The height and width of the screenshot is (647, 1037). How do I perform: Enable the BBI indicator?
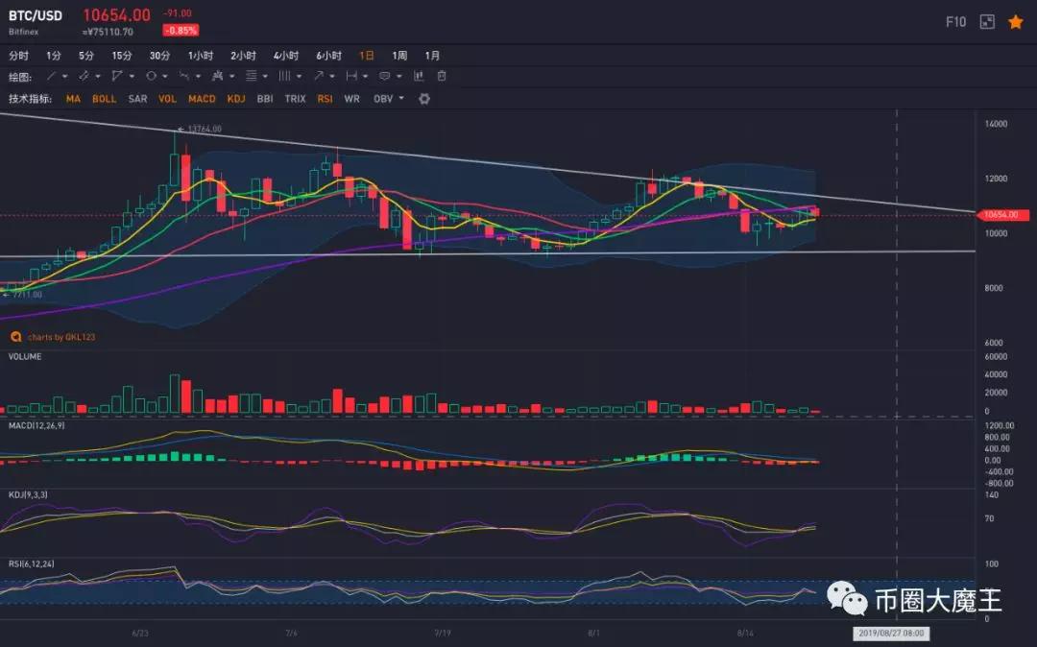(265, 99)
